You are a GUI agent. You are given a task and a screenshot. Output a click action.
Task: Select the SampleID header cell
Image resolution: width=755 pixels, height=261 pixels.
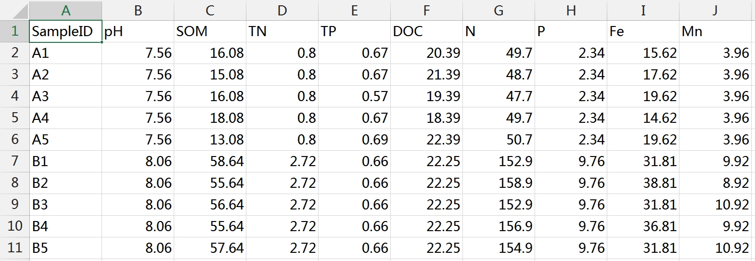click(65, 31)
